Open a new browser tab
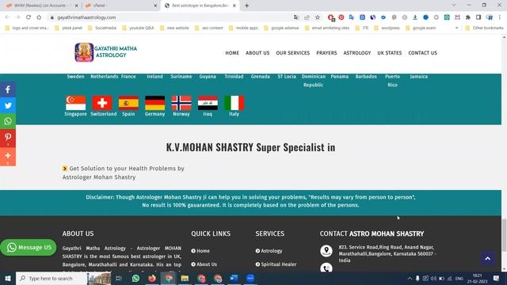 click(x=246, y=6)
